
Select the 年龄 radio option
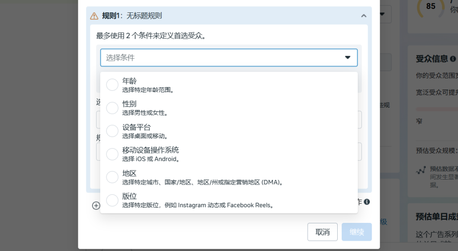pyautogui.click(x=112, y=84)
